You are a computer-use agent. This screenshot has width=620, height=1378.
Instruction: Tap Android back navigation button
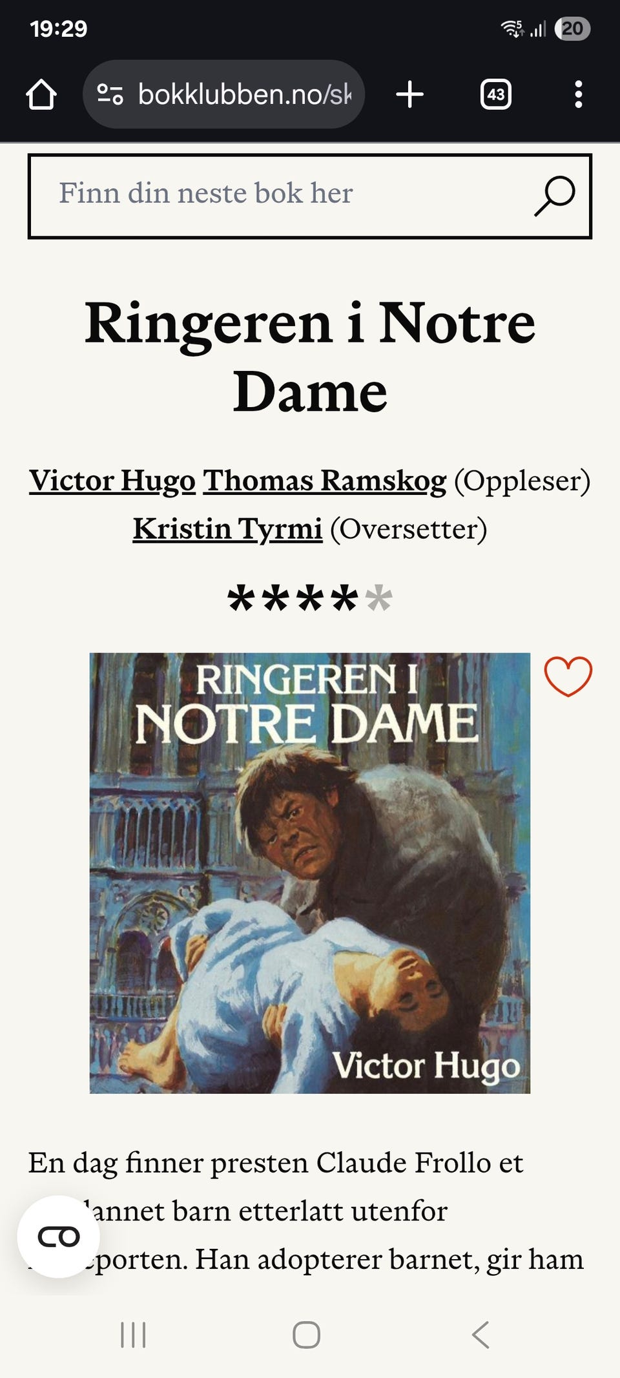pyautogui.click(x=481, y=1335)
